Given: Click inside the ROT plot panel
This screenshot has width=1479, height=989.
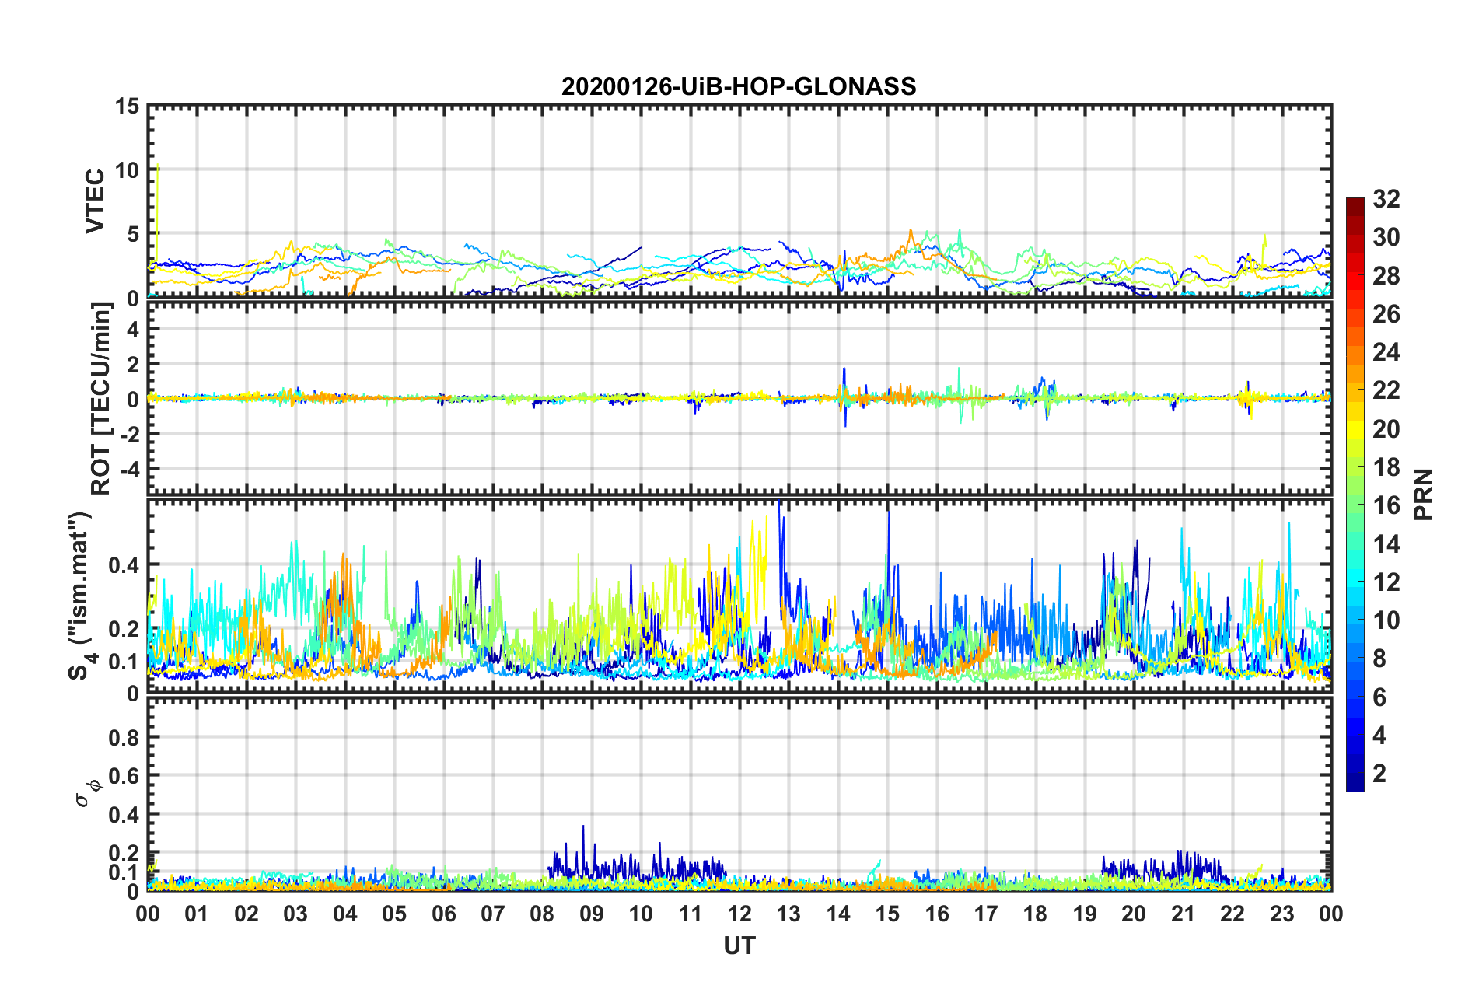Looking at the screenshot, I should [x=739, y=398].
